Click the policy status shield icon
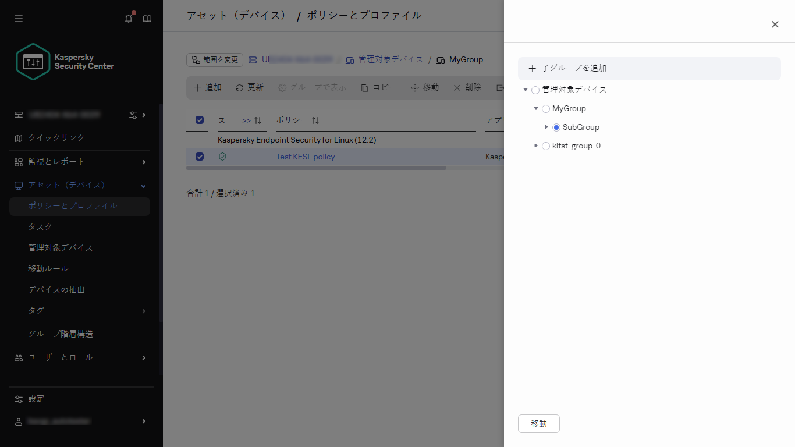The width and height of the screenshot is (795, 447). 222,157
